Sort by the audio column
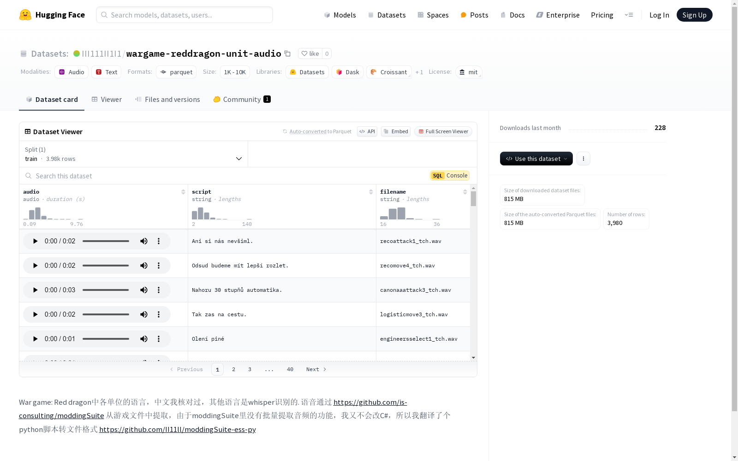 (x=183, y=192)
